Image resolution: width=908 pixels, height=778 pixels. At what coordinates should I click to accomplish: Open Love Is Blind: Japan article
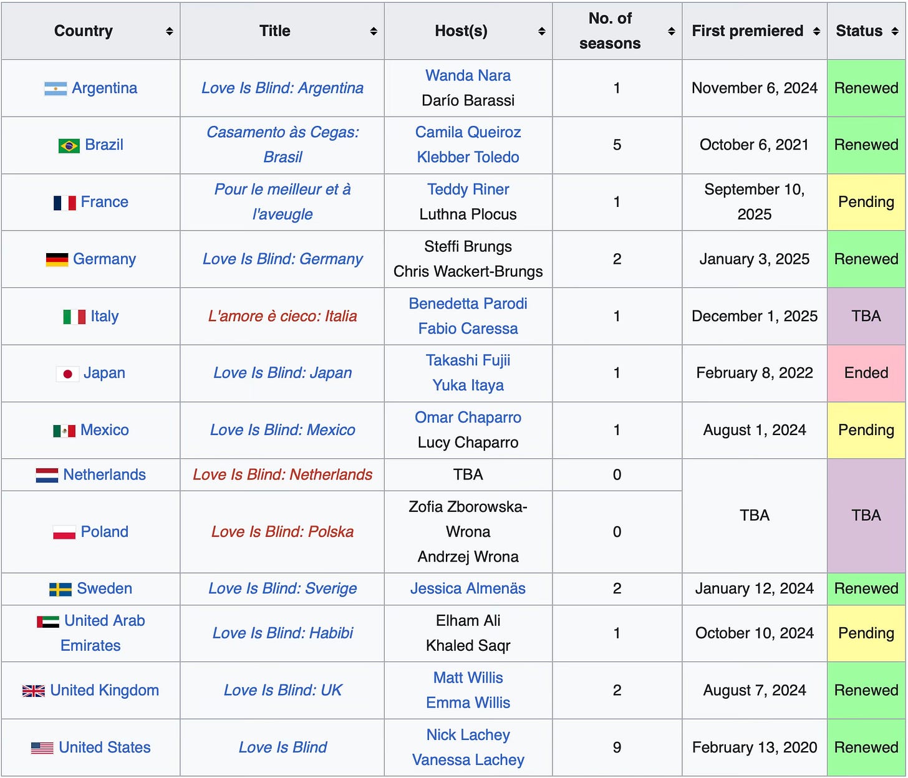[x=283, y=373]
